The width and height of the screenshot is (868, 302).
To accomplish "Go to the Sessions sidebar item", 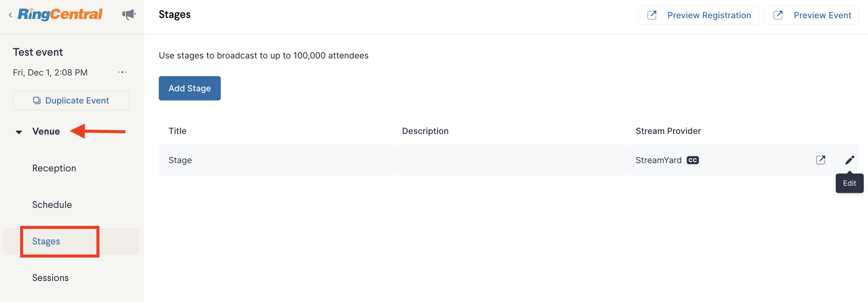I will point(50,278).
